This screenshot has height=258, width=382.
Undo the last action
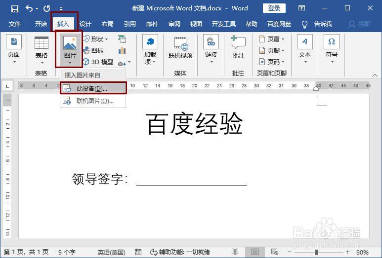pos(29,9)
